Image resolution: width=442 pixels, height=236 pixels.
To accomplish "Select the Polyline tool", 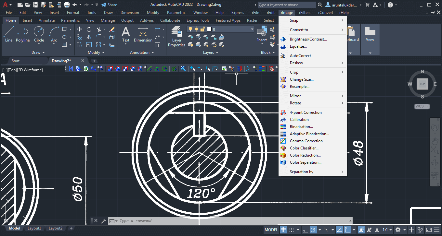I will pos(23,34).
